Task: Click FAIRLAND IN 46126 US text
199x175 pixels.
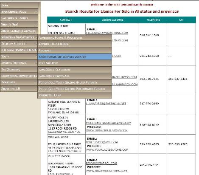Action: pyautogui.click(x=63, y=113)
